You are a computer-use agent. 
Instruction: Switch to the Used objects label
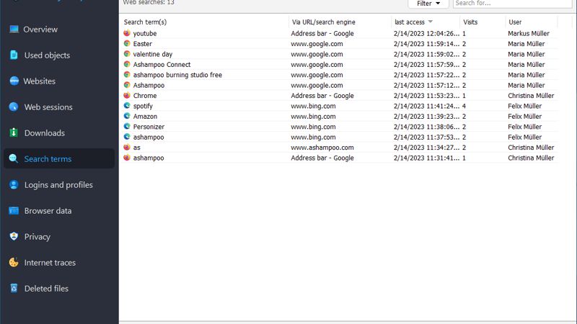pos(47,55)
